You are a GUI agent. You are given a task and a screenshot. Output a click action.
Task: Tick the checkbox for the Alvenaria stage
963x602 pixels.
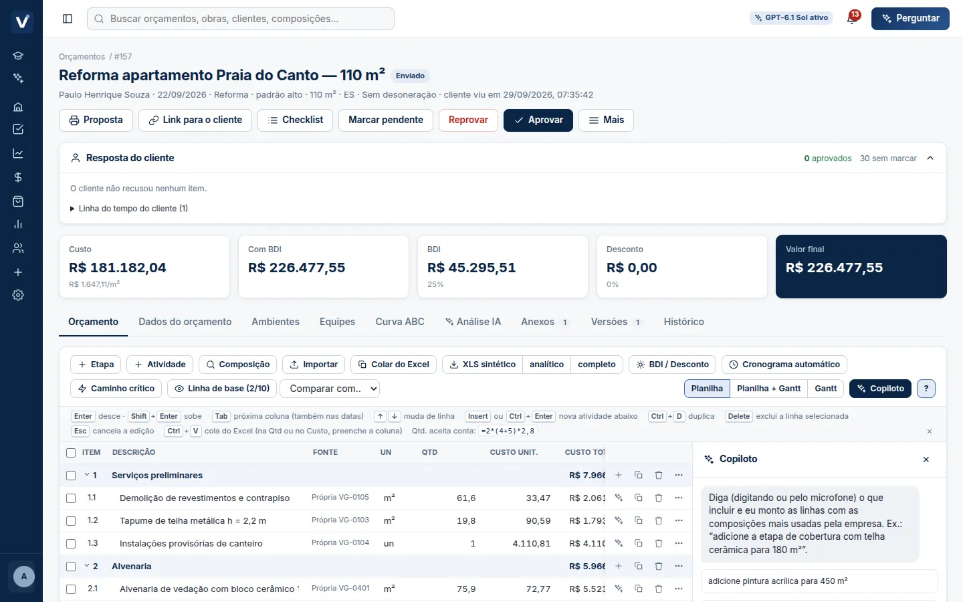click(x=71, y=567)
